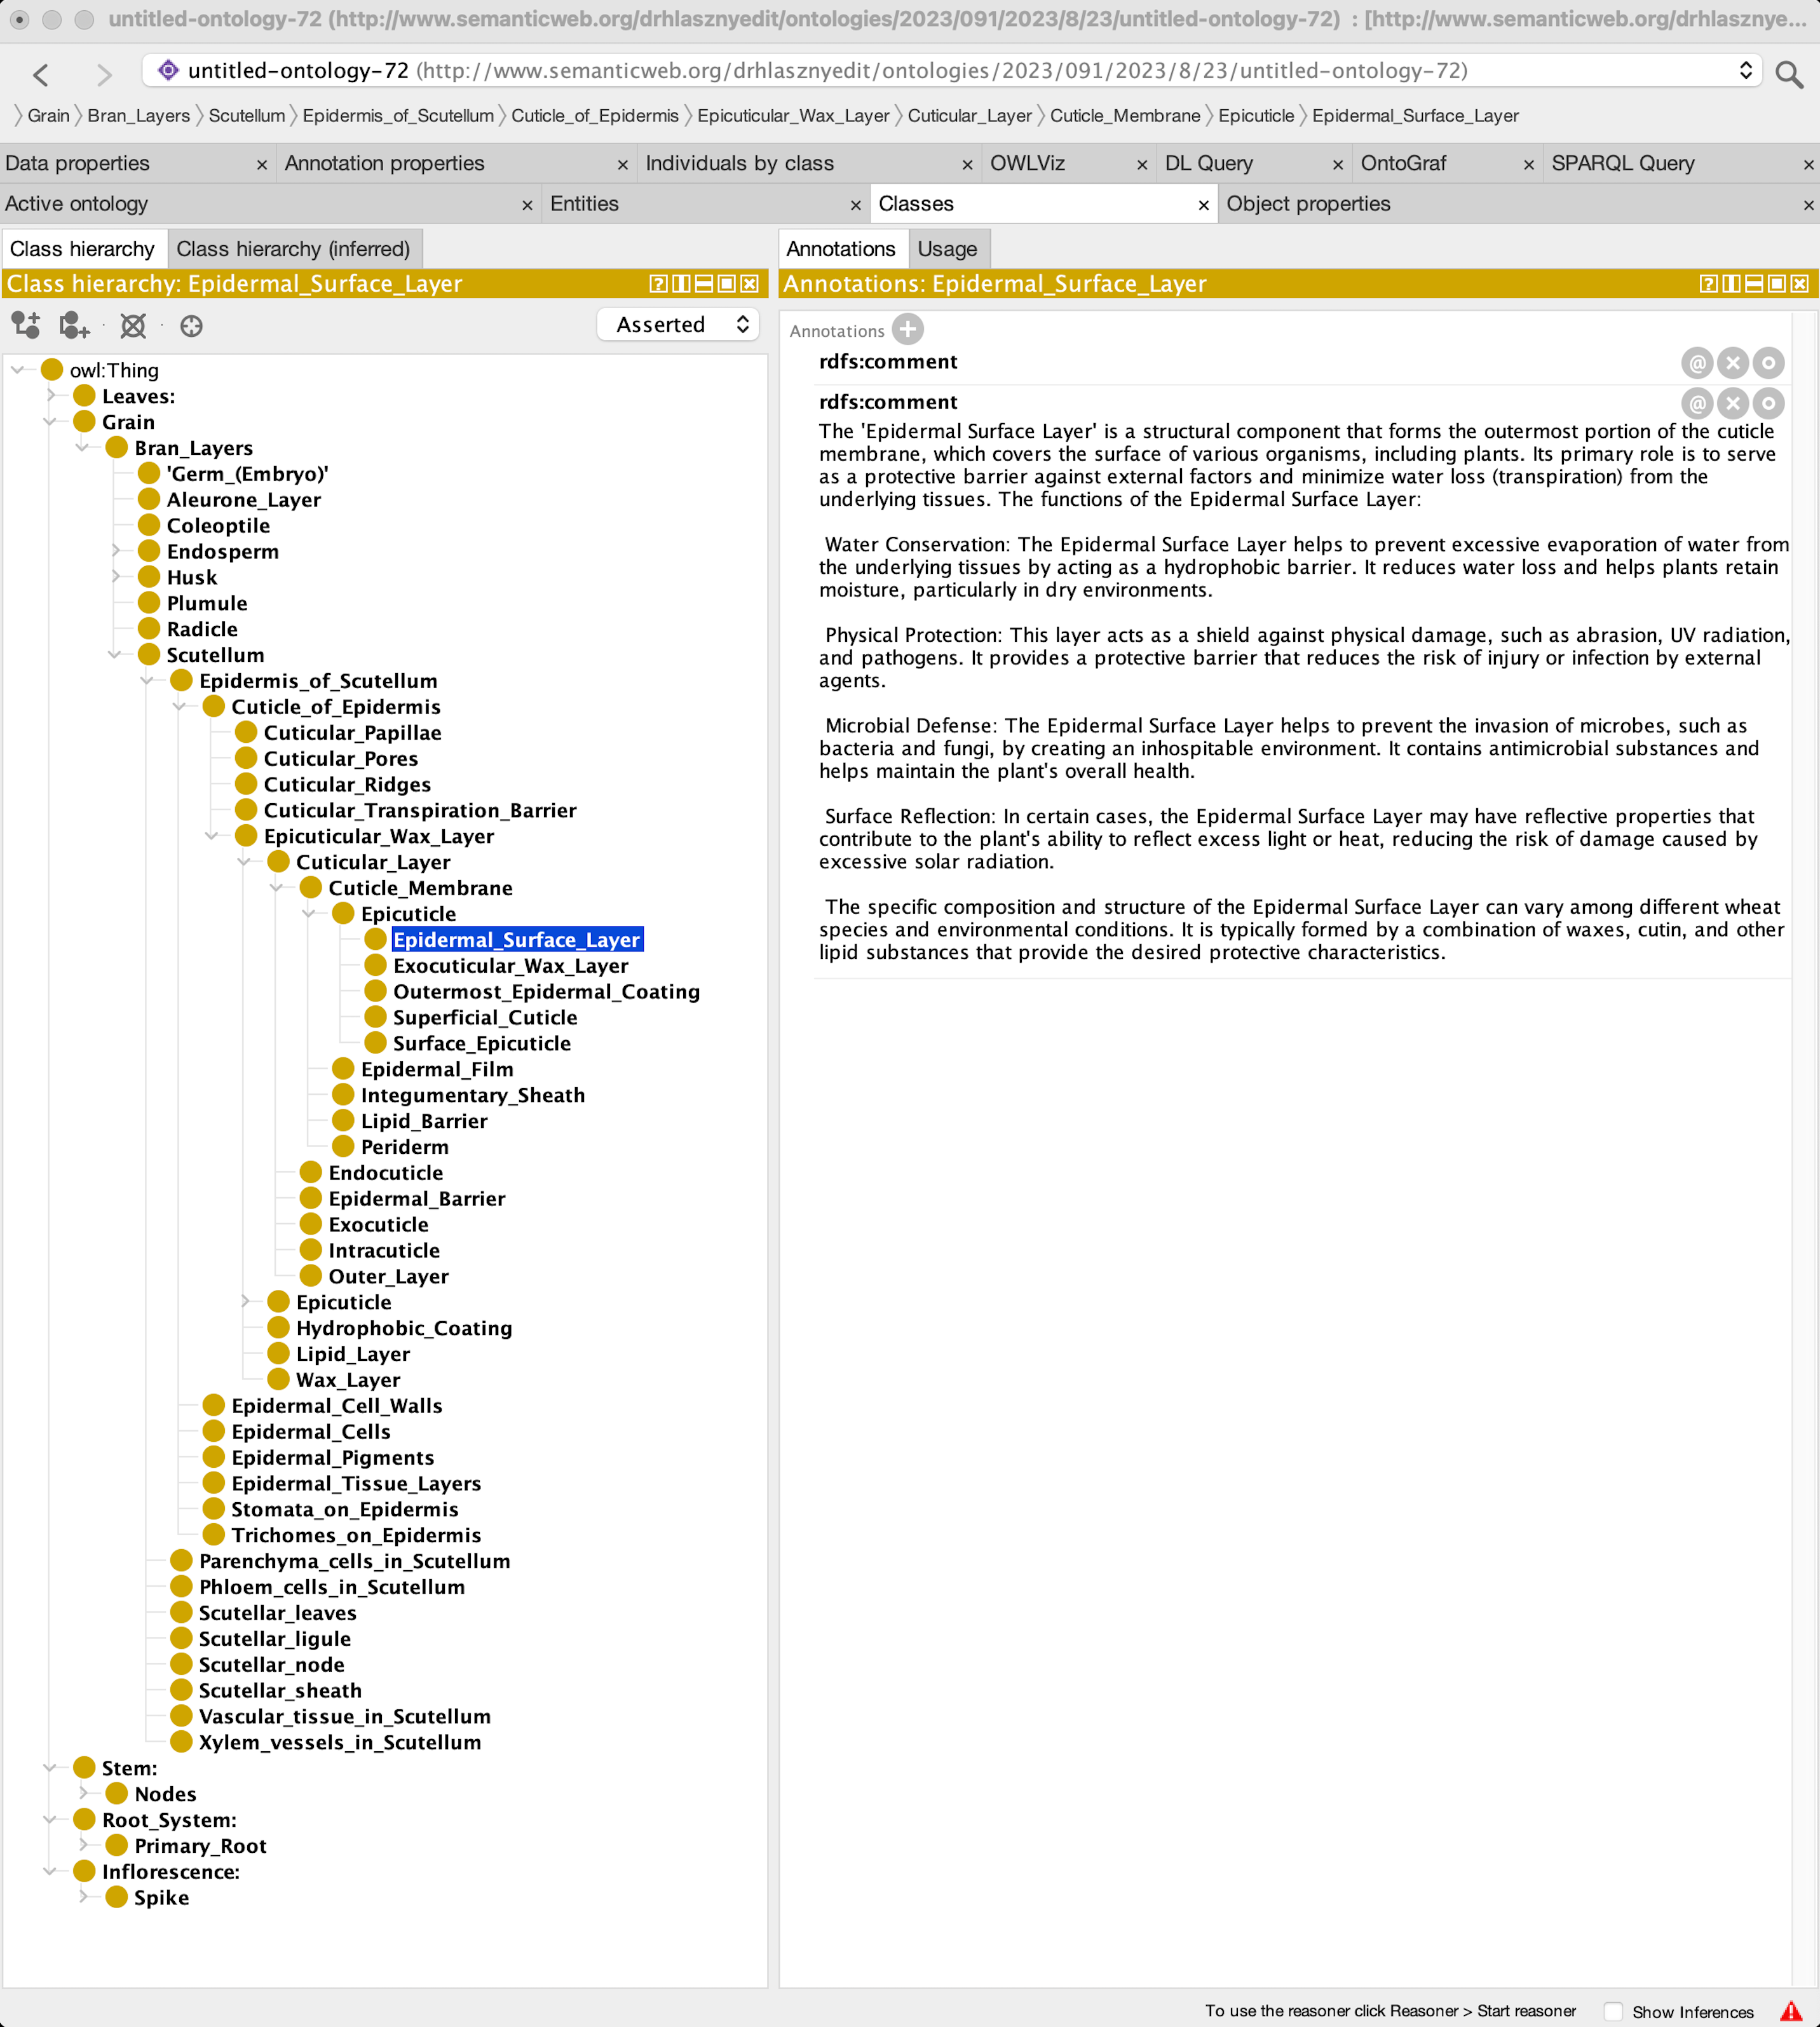Go back with the left arrow

point(41,74)
